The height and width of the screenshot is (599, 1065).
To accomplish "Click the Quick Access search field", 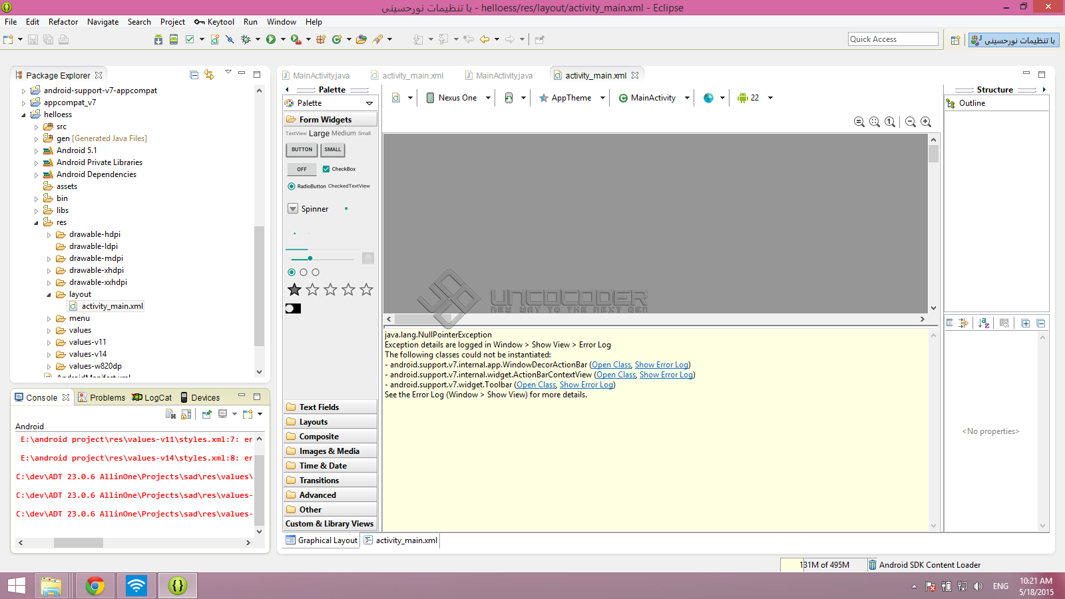I will [893, 39].
